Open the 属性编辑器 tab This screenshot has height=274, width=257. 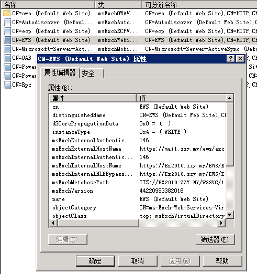click(x=60, y=72)
